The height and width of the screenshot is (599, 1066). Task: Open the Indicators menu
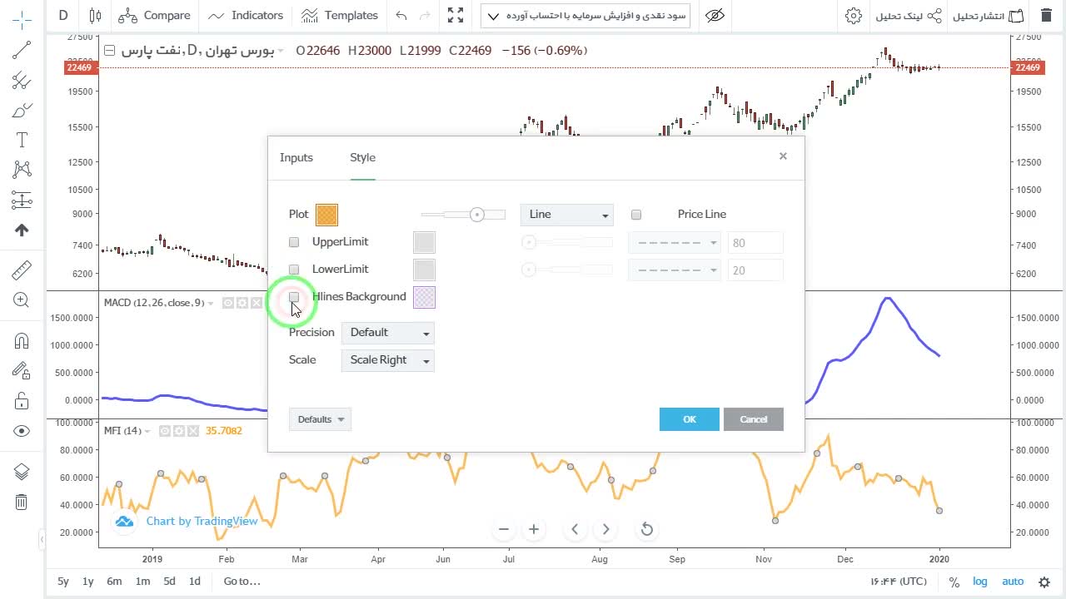247,16
